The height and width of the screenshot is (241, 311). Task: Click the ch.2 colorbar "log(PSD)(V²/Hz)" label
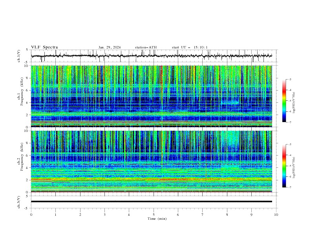click(x=294, y=167)
